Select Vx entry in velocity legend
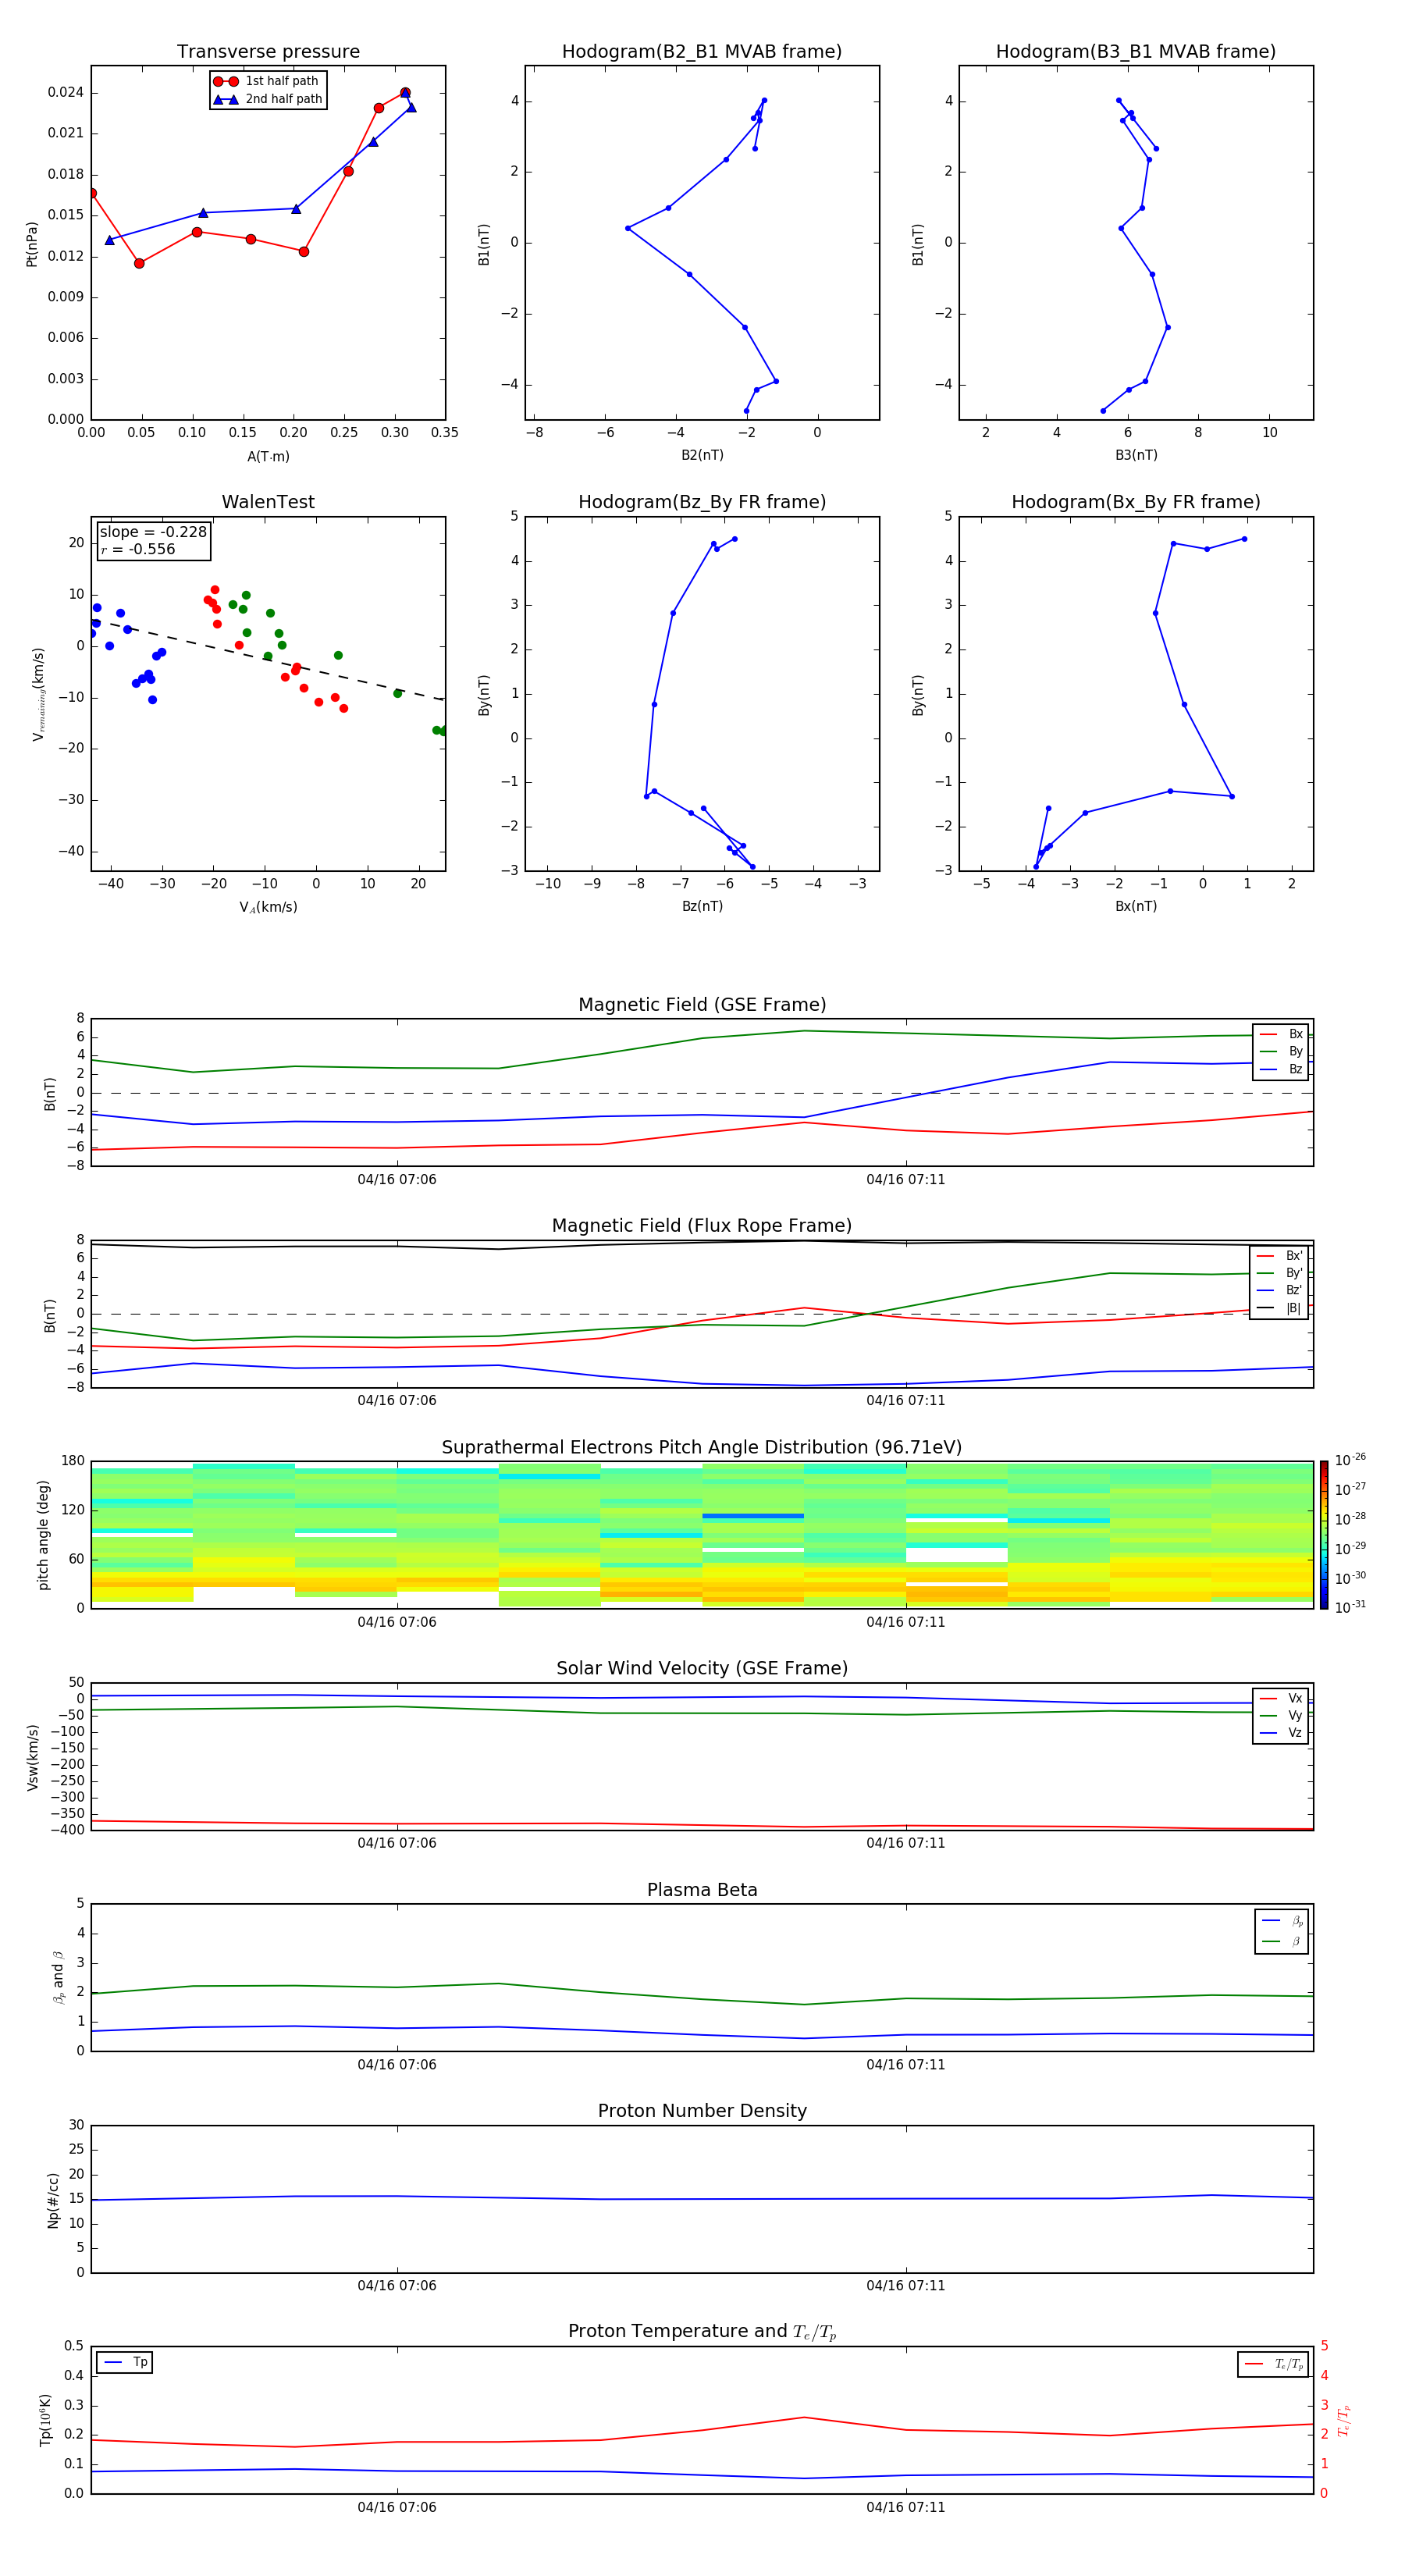The height and width of the screenshot is (2576, 1405). click(1282, 1698)
